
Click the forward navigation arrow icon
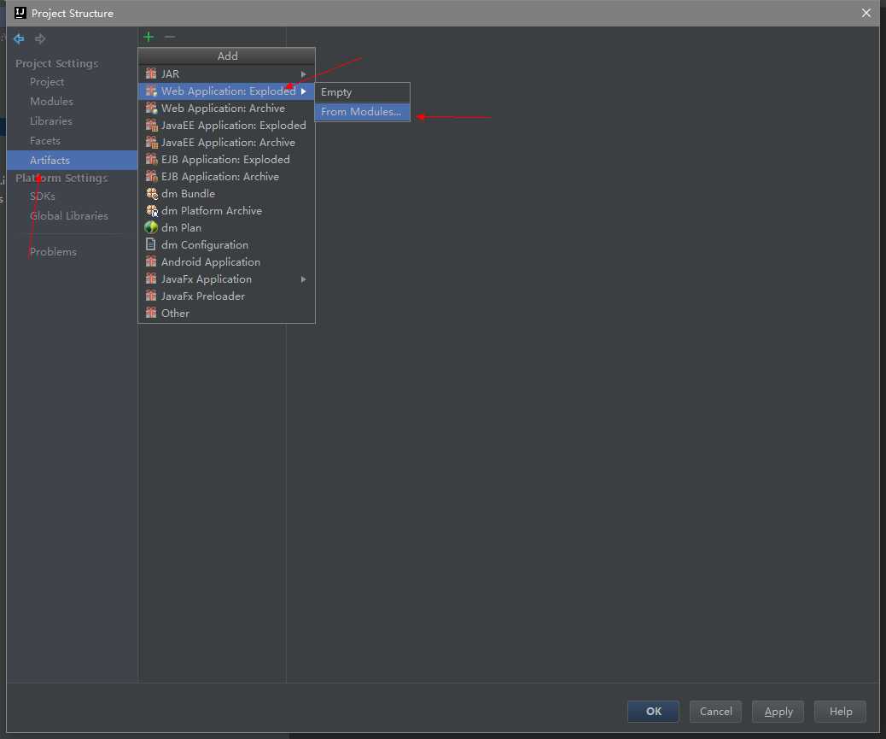(x=40, y=38)
